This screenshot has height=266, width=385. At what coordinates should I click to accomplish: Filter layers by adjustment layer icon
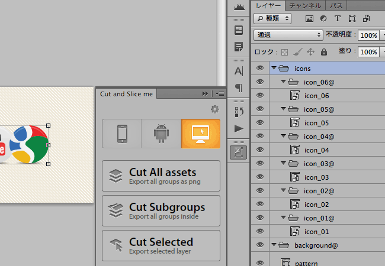click(x=323, y=18)
